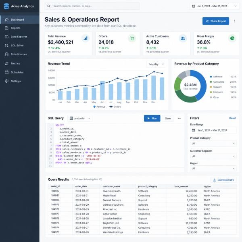Download the results as CSV
Image resolution: width=242 pixels, height=242 pixels.
[223, 180]
